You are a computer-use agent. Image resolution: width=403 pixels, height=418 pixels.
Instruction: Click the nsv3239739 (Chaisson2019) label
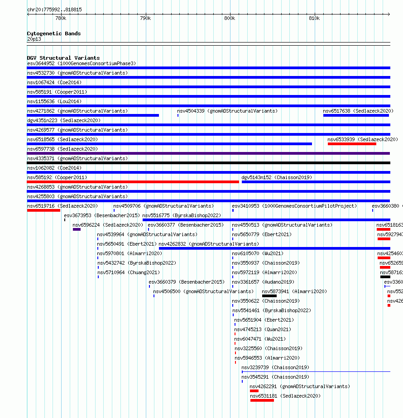275,368
